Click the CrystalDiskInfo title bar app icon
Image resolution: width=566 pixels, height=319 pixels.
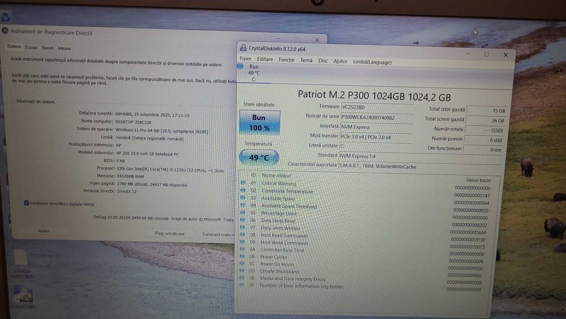coord(243,48)
